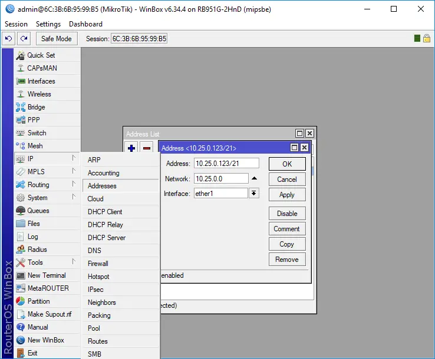435x359 pixels.
Task: Click the Address input field
Action: pos(226,164)
